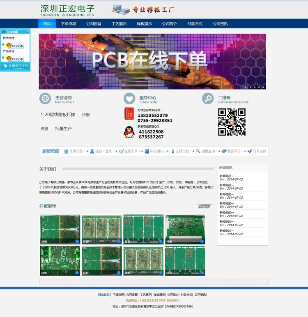Click the blue arrow on the first bottom-row 样板
Viewport: 308px width, 317px height.
[x=77, y=273]
